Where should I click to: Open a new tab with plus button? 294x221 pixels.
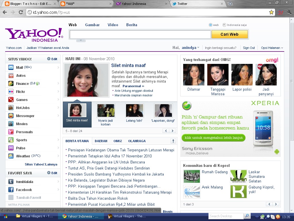(x=230, y=4)
